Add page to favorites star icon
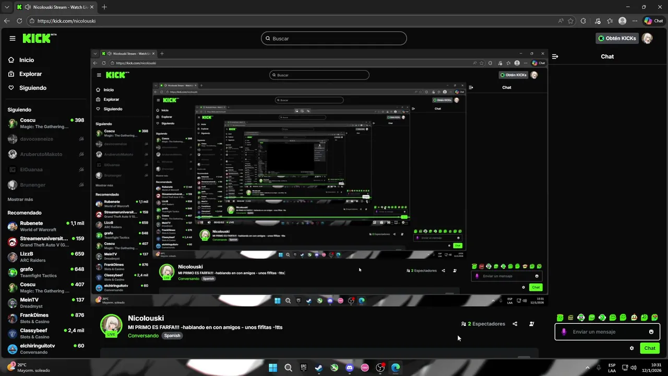 tap(571, 21)
